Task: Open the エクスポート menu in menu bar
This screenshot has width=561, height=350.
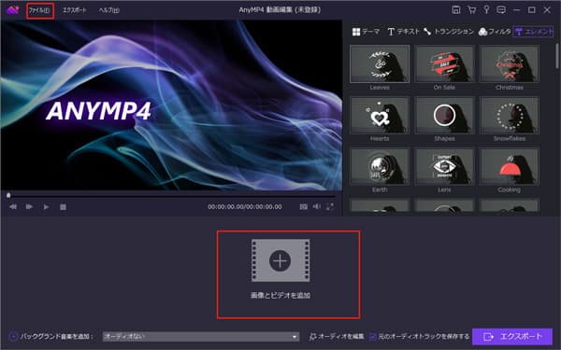Action: [75, 10]
